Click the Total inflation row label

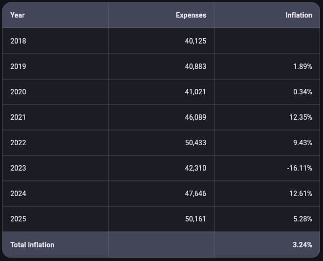(x=32, y=244)
